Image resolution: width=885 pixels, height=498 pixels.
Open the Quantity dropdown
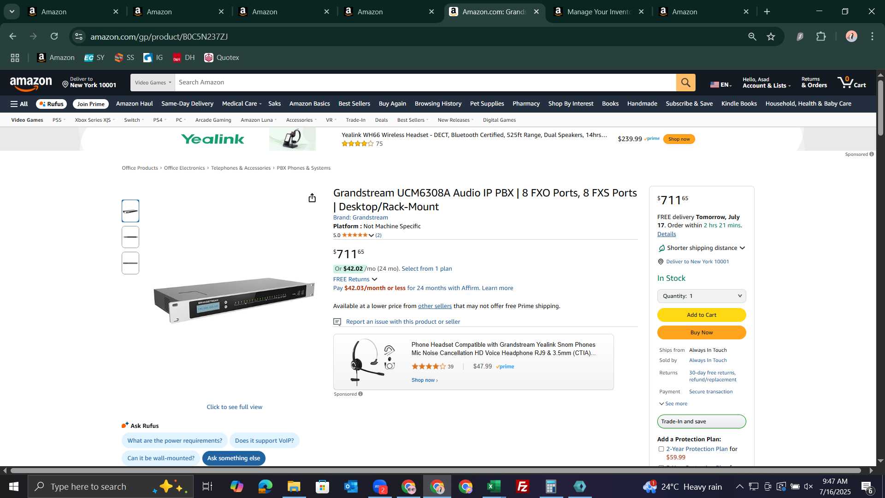click(x=702, y=296)
